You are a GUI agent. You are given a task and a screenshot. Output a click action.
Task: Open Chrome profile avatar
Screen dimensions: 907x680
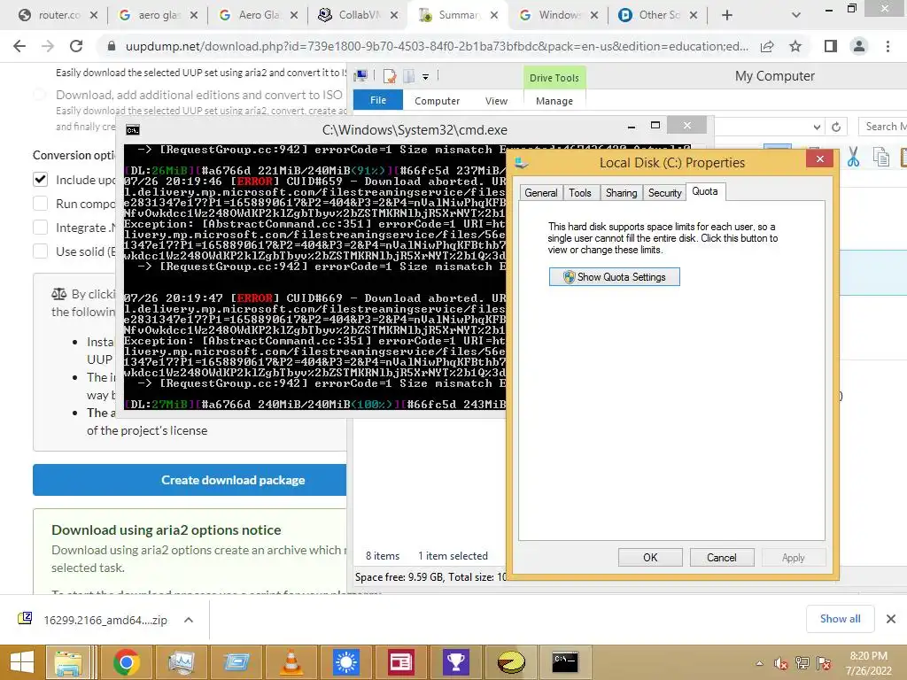859,46
